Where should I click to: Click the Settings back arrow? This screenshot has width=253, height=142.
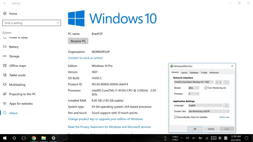(x=5, y=3)
